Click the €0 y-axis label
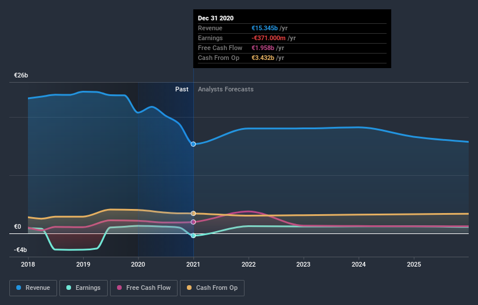The width and height of the screenshot is (478, 305). [17, 226]
